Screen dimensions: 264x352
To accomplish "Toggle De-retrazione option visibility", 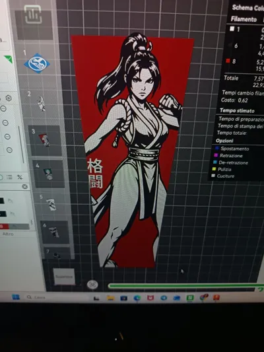I will pos(230,162).
